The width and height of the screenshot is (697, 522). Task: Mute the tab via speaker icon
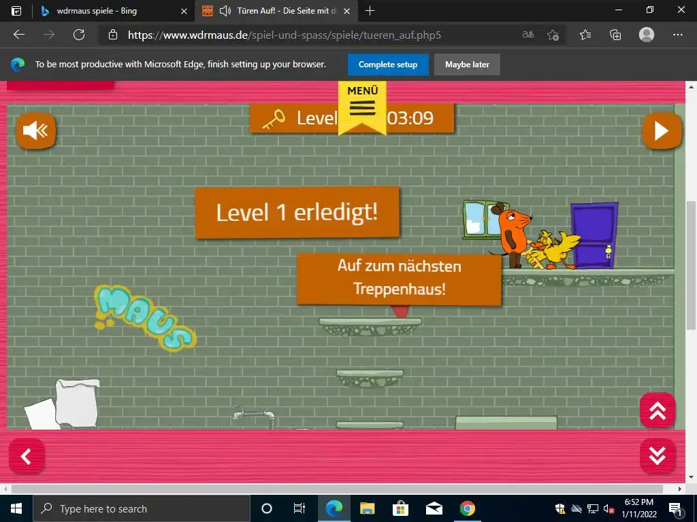(225, 11)
